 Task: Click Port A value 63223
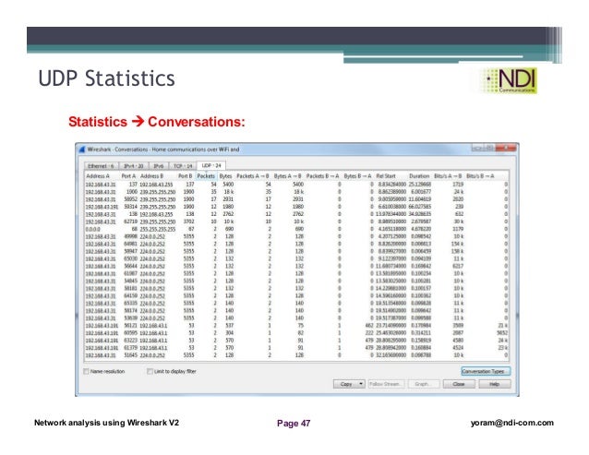[x=130, y=341]
